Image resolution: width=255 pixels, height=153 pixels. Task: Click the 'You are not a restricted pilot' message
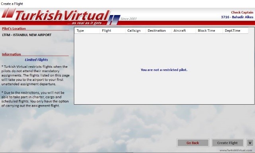(x=164, y=70)
